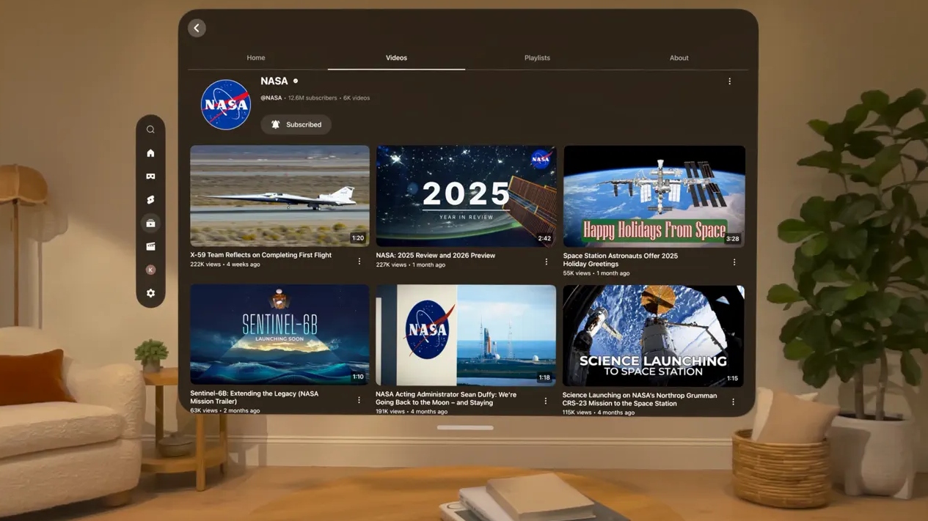Switch to the About tab
The width and height of the screenshot is (928, 521).
(679, 58)
